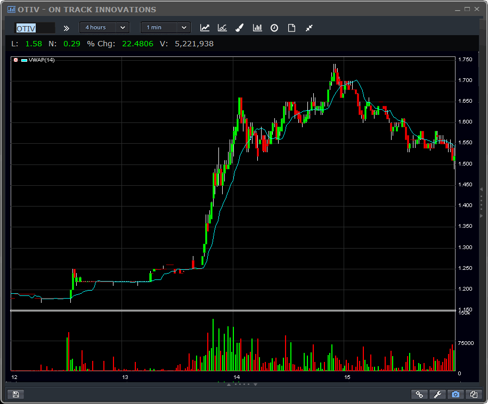Click the cyan VWAP color swatch

24,60
